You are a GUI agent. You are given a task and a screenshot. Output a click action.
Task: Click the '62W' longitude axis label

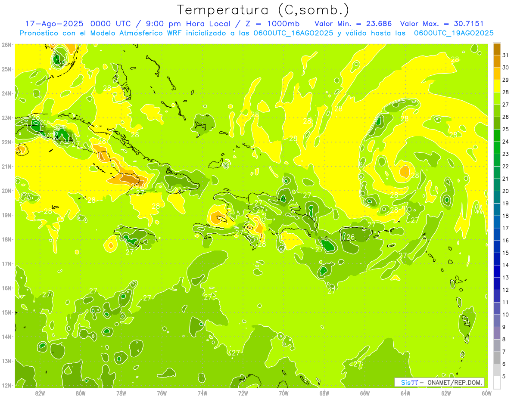446,393
